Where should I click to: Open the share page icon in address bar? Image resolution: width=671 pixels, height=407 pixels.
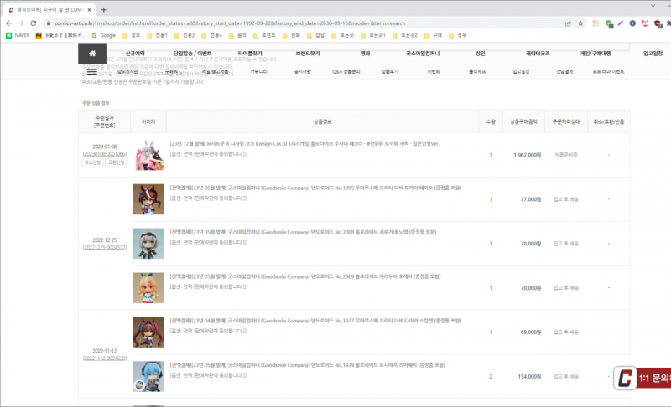tap(569, 23)
